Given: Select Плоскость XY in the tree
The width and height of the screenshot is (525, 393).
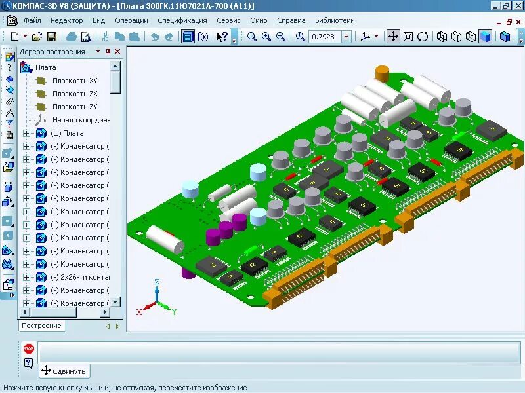Looking at the screenshot, I should point(75,81).
